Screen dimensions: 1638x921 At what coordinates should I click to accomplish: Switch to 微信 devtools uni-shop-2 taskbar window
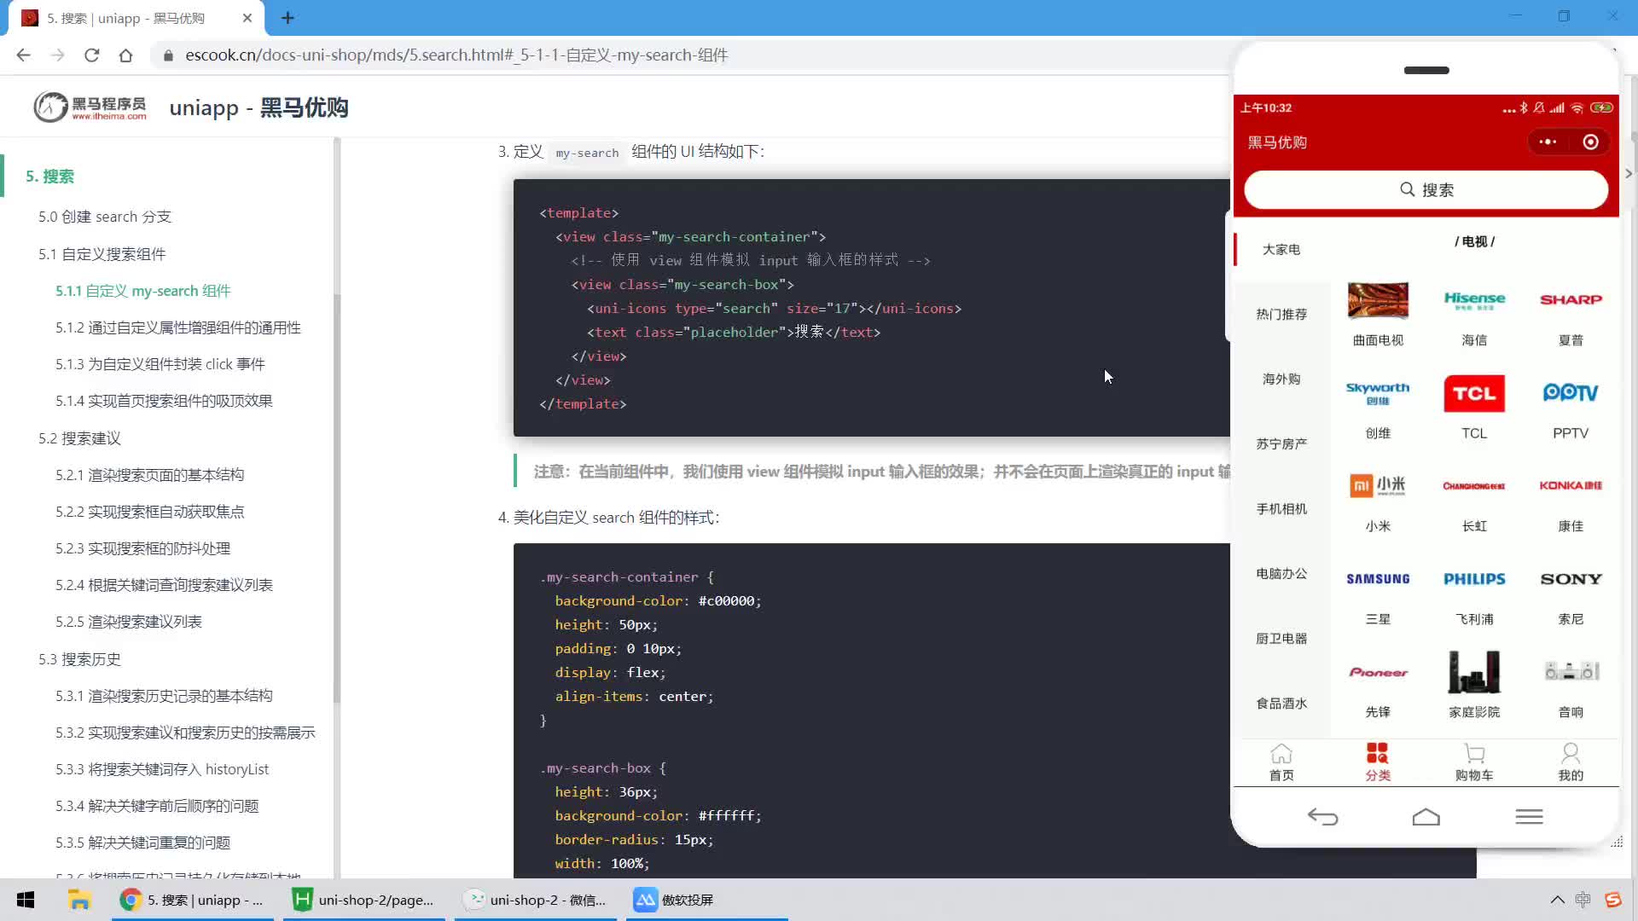[536, 900]
